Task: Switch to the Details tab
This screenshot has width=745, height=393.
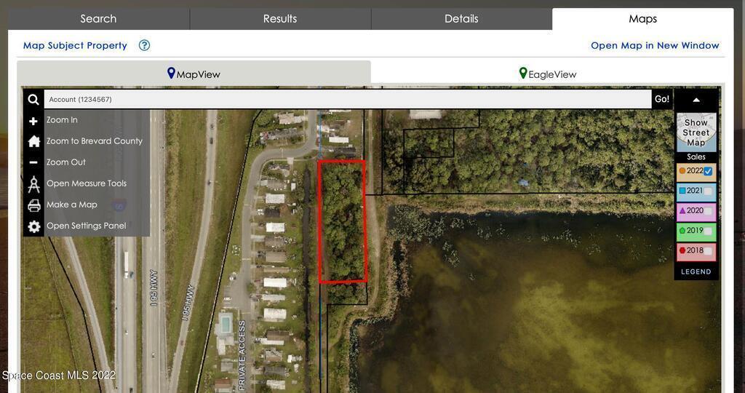Action: click(461, 18)
